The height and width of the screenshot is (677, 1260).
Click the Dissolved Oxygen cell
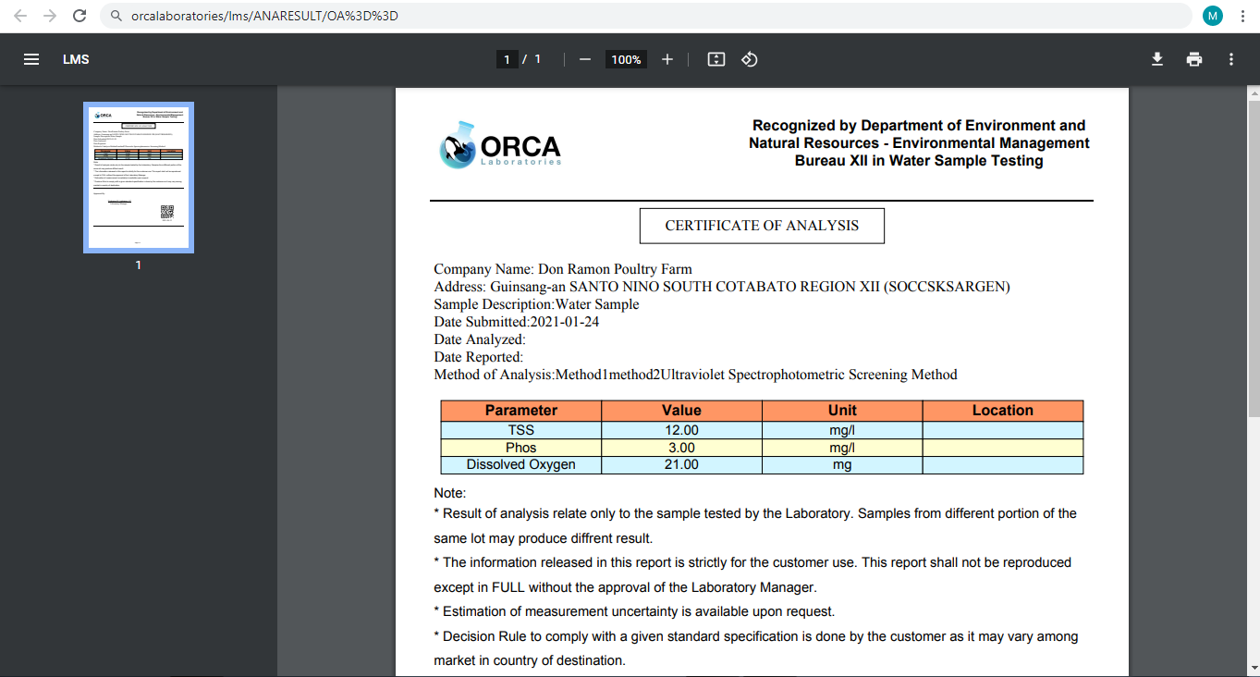tap(521, 465)
